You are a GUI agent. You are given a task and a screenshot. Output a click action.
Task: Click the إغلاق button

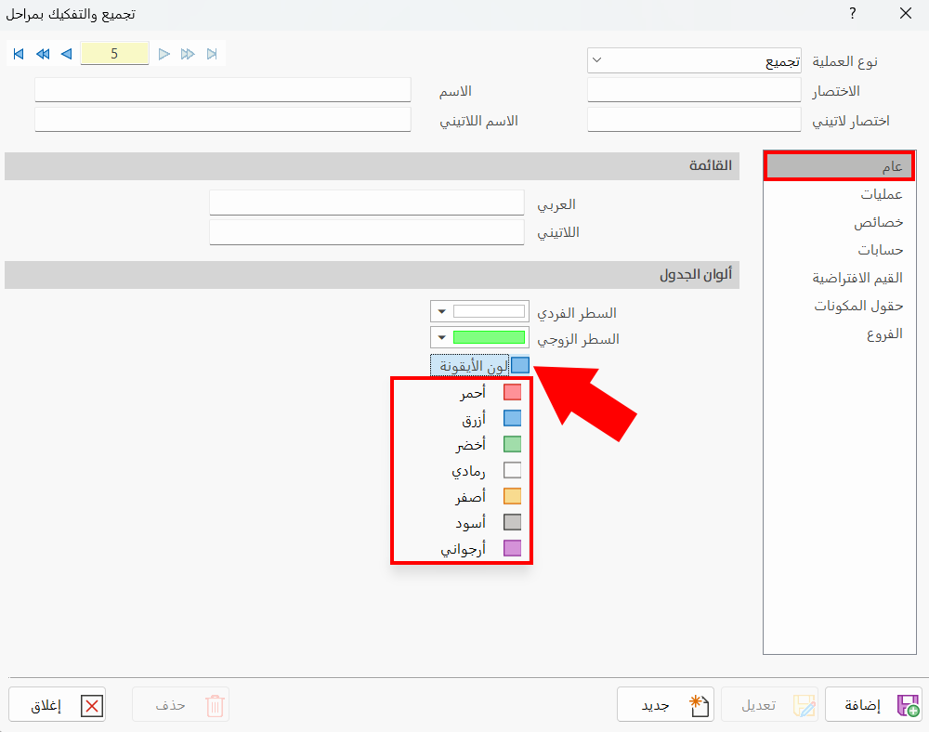[x=57, y=705]
